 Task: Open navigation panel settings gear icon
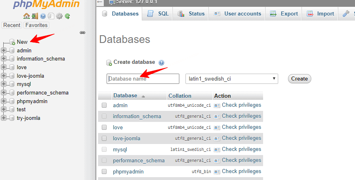point(59,16)
